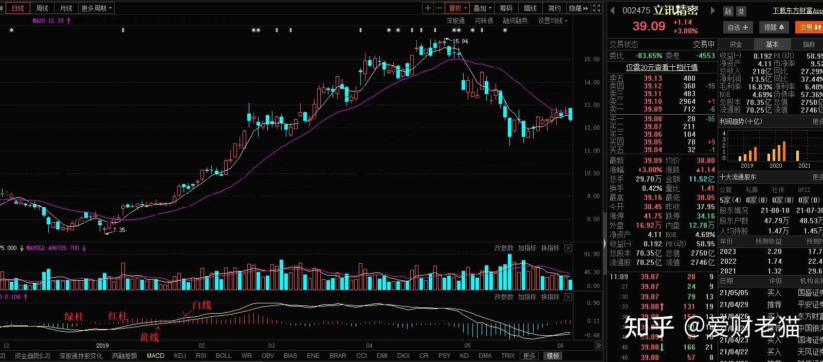Open 下载东方财富App link
Screen dimensions: 823x362
click(x=798, y=10)
